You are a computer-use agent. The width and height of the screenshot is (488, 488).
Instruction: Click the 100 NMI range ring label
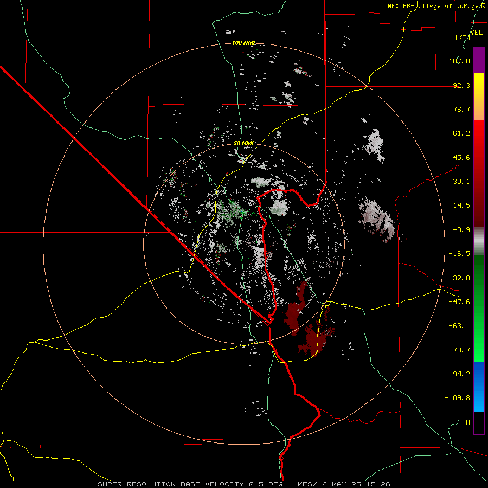(244, 43)
